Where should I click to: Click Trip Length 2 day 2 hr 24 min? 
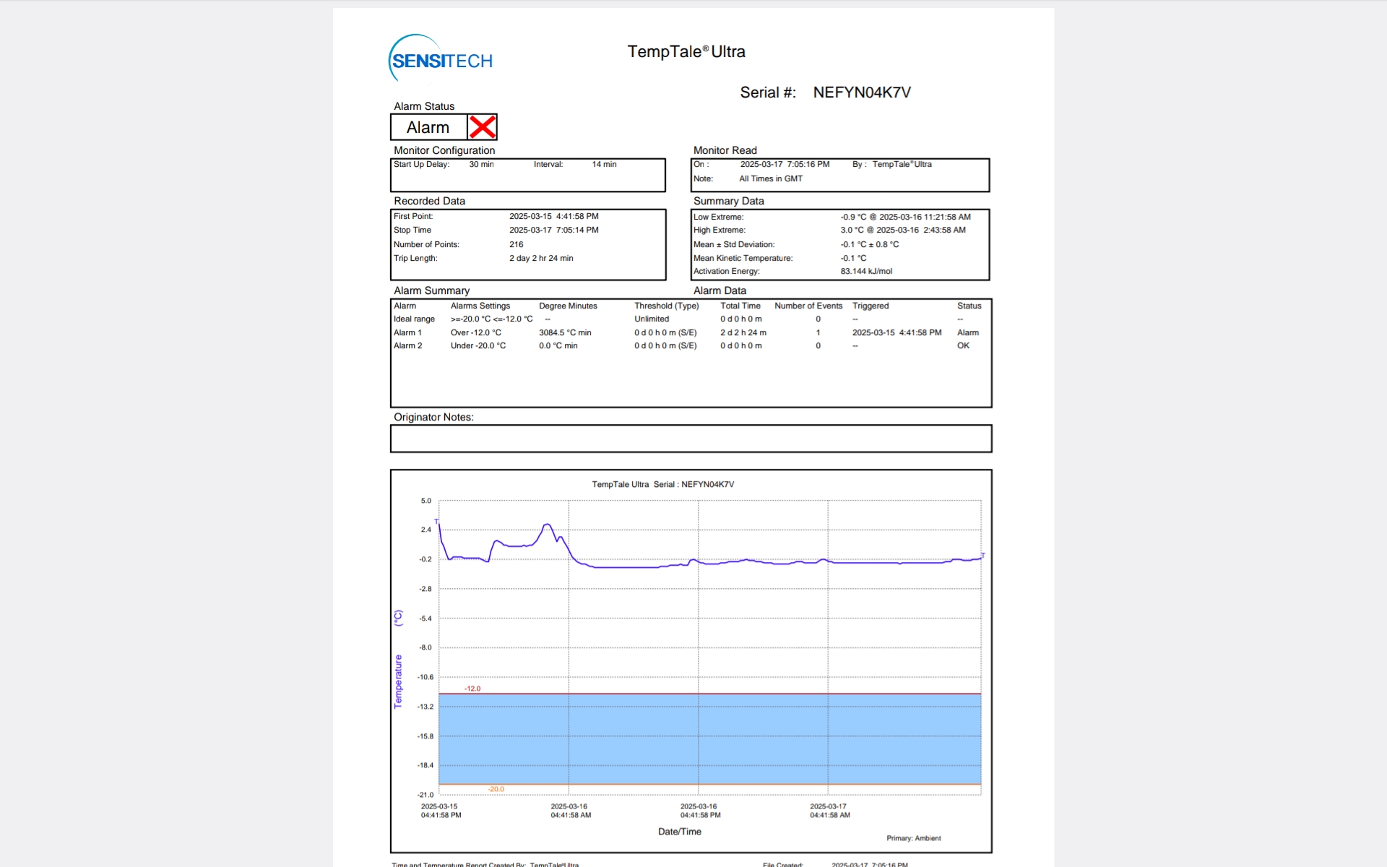pyautogui.click(x=541, y=258)
